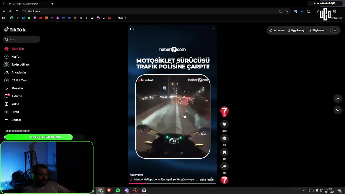
Task: Open the taskbar volume control
Action: pos(308,190)
